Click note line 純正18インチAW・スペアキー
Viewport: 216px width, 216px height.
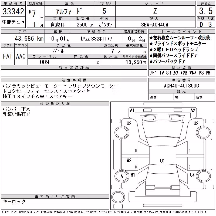[x=37, y=96]
